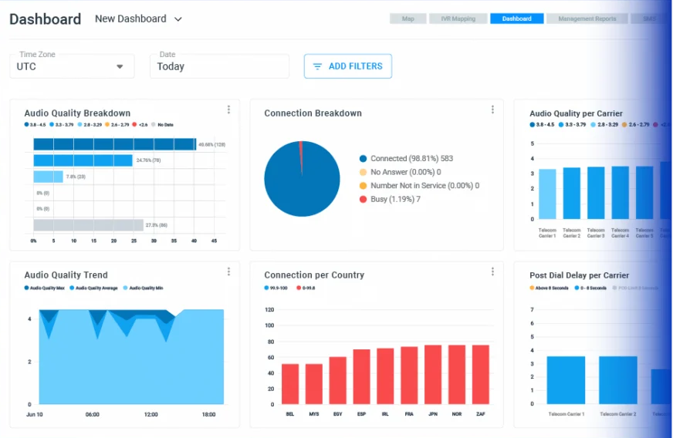Click the Dashboard page heading

click(x=45, y=19)
